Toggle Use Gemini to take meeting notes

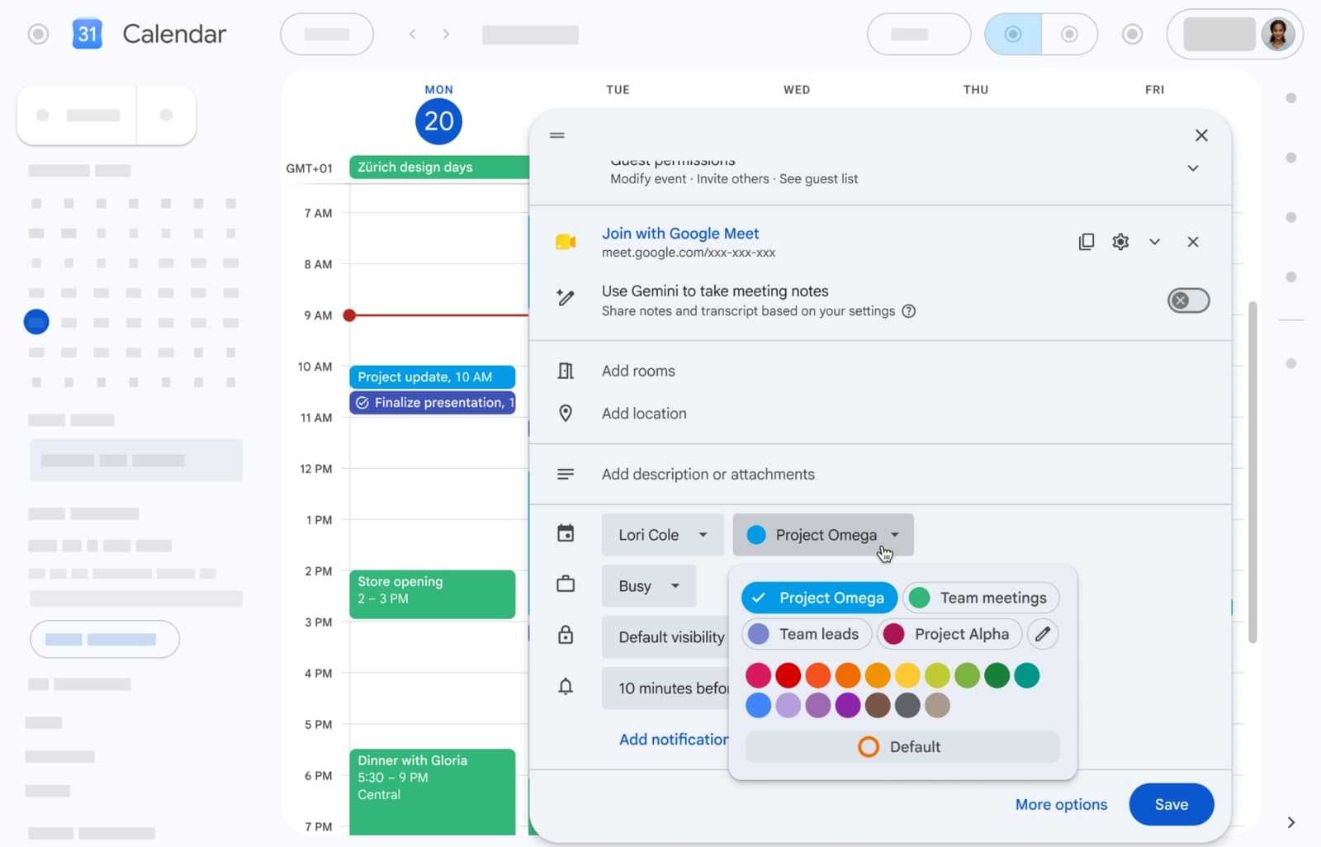tap(1188, 300)
